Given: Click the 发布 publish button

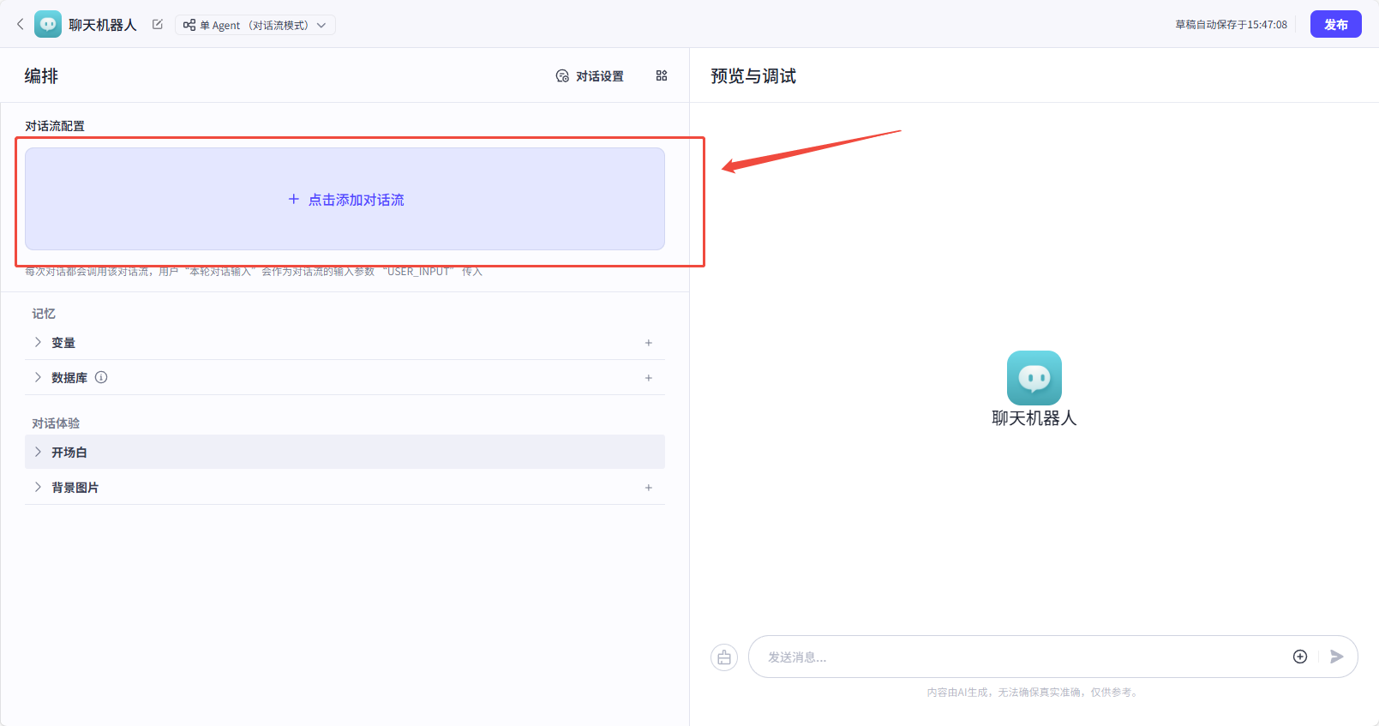Looking at the screenshot, I should [1335, 24].
